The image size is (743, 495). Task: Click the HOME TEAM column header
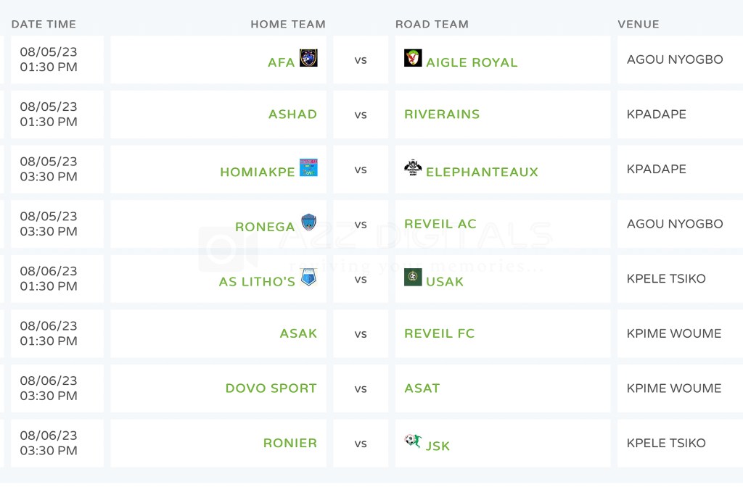point(288,24)
